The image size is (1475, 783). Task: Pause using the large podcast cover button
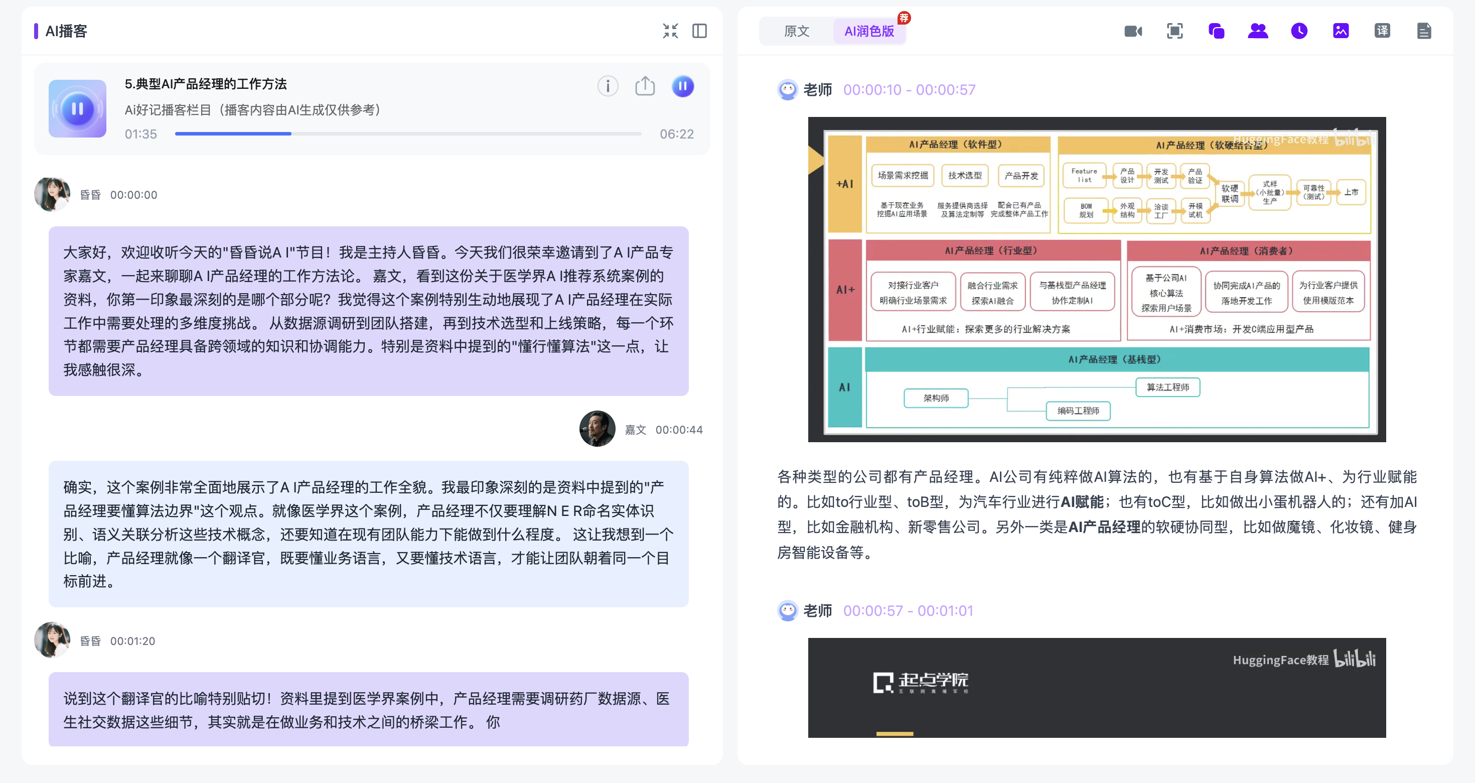click(x=77, y=108)
